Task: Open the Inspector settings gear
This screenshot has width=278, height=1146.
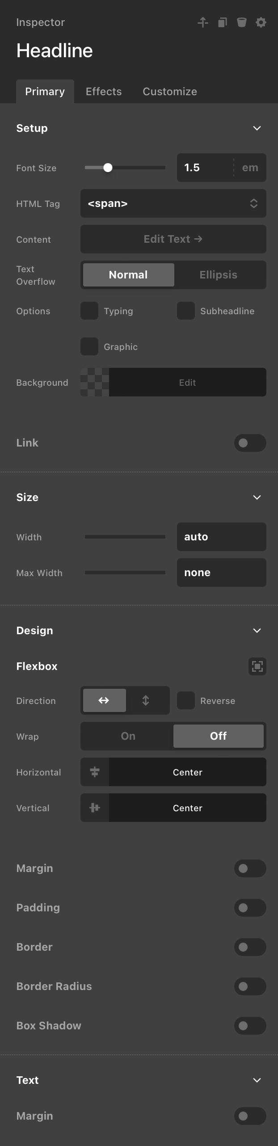Action: (261, 22)
